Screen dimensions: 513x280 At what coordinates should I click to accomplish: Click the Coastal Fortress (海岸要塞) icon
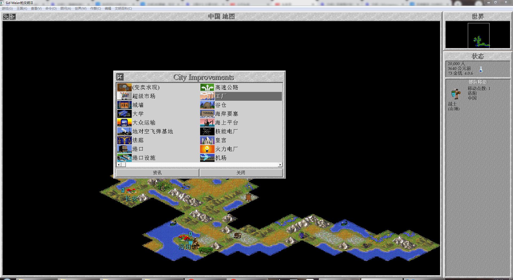(x=207, y=114)
